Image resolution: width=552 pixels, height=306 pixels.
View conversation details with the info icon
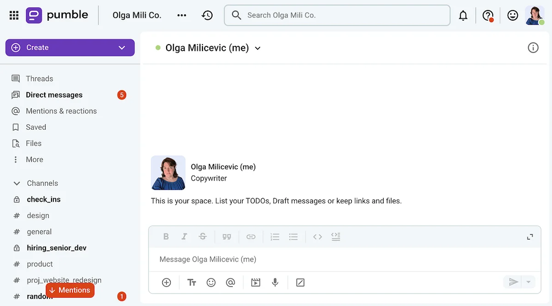tap(533, 47)
